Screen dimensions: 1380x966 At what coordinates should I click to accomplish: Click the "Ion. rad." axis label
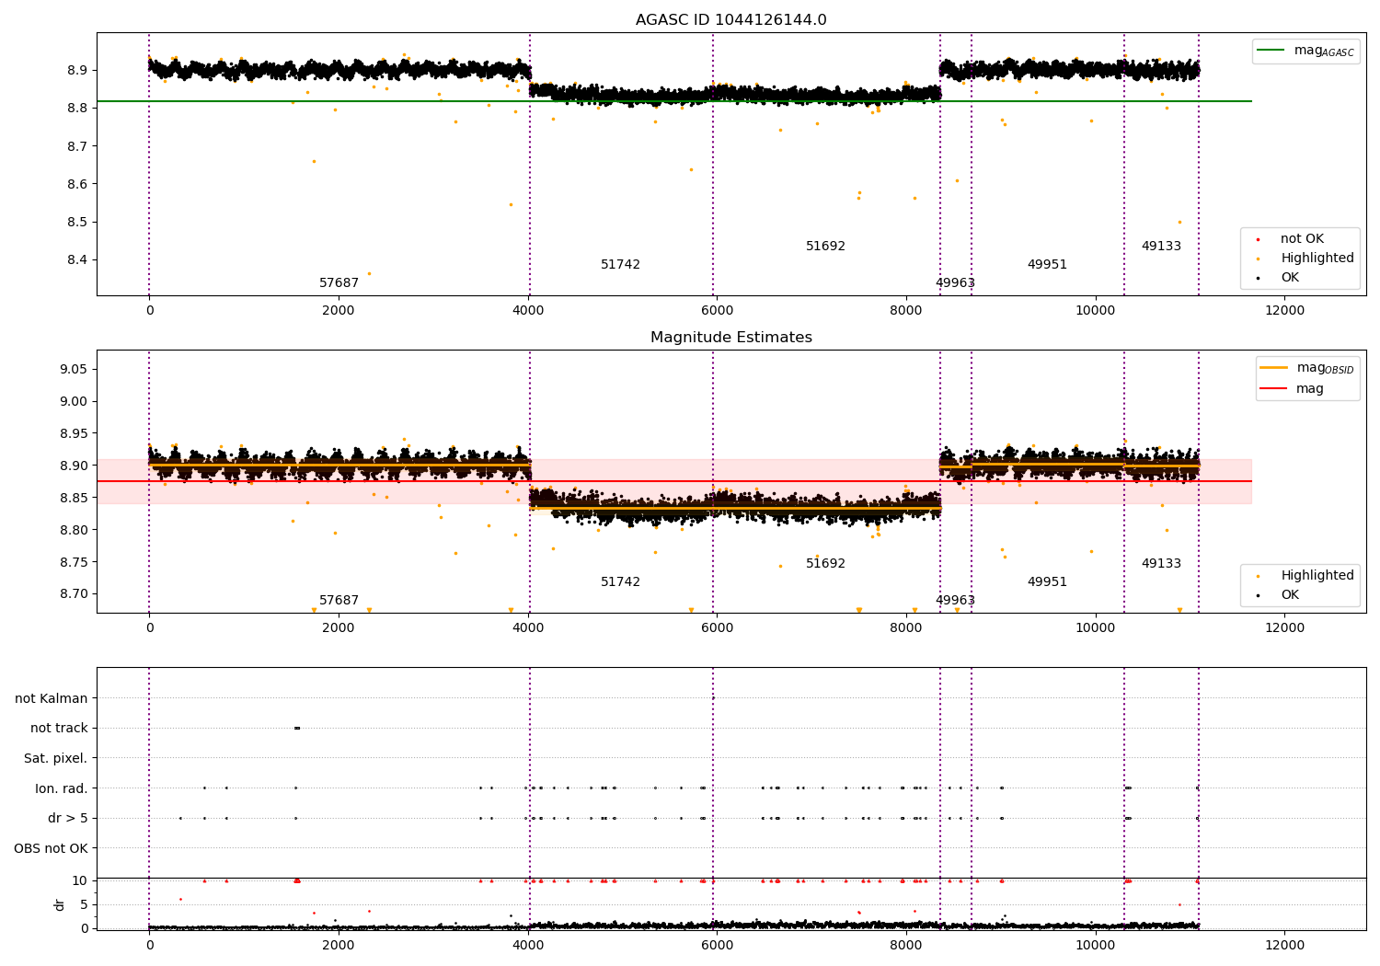[x=62, y=788]
